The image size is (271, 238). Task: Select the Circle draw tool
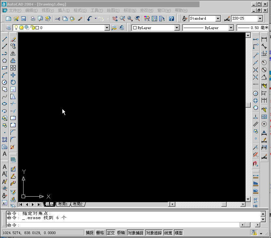pyautogui.click(x=5, y=82)
